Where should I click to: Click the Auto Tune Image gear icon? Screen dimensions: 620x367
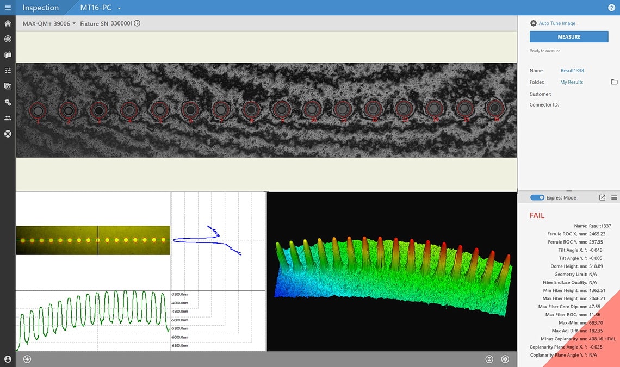point(534,23)
